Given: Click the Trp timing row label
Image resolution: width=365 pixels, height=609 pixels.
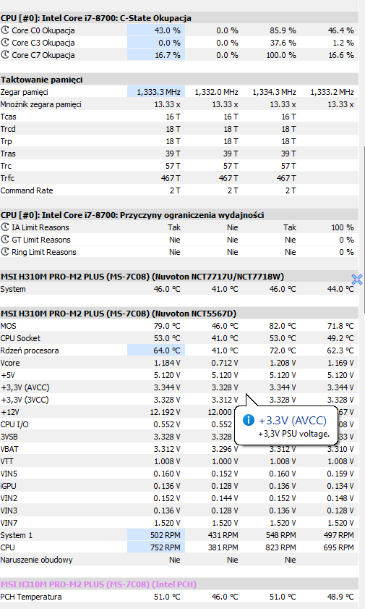Looking at the screenshot, I should 7,141.
